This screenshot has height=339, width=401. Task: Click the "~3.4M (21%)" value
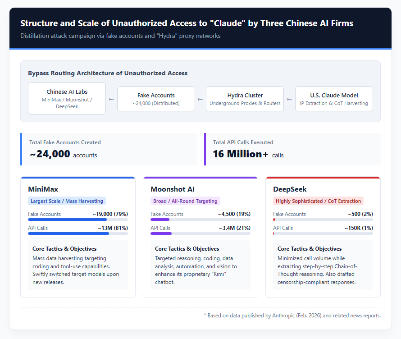pos(234,228)
